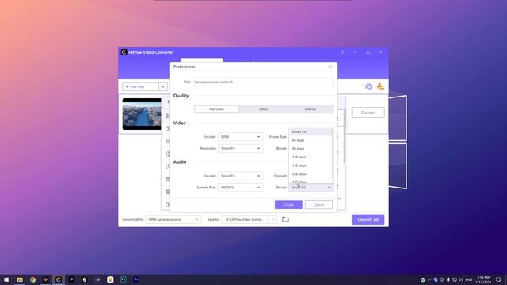Choose 64 kbps bitrate

point(310,140)
